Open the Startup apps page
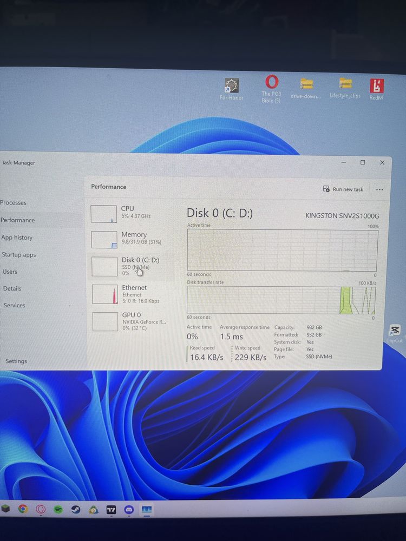The width and height of the screenshot is (406, 541). (18, 255)
